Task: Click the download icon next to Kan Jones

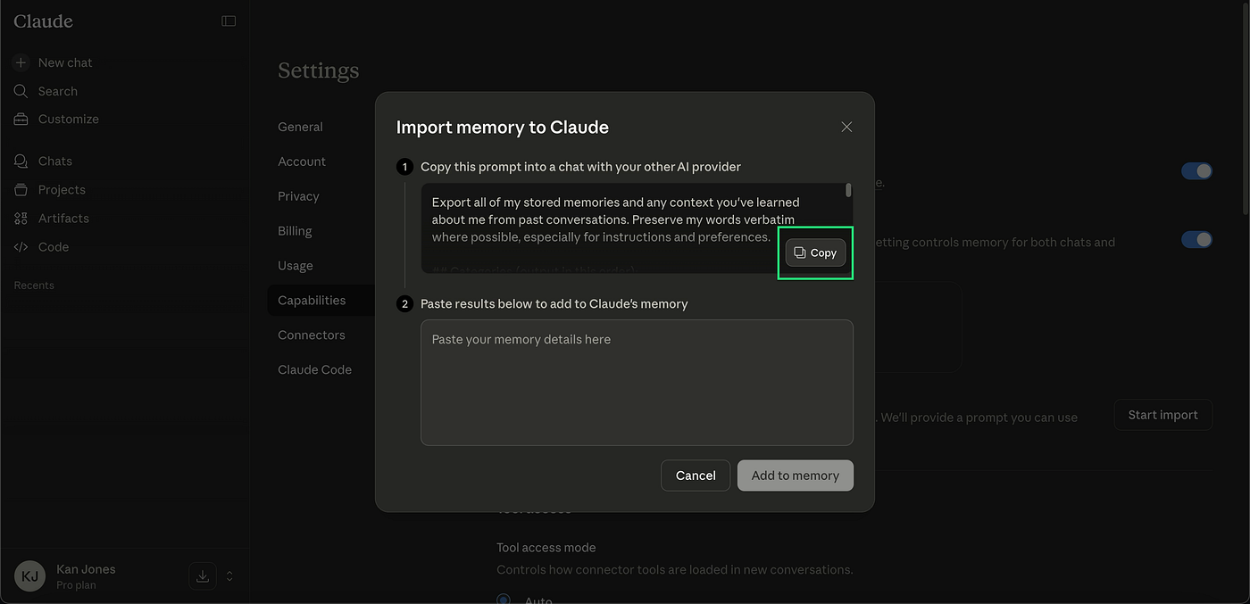Action: tap(203, 576)
